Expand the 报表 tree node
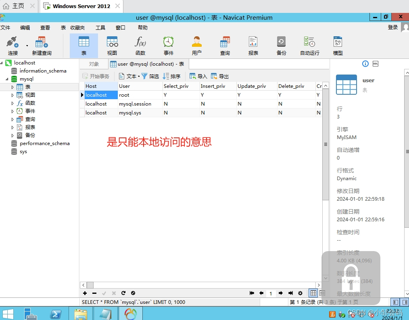The width and height of the screenshot is (409, 320). 13,127
